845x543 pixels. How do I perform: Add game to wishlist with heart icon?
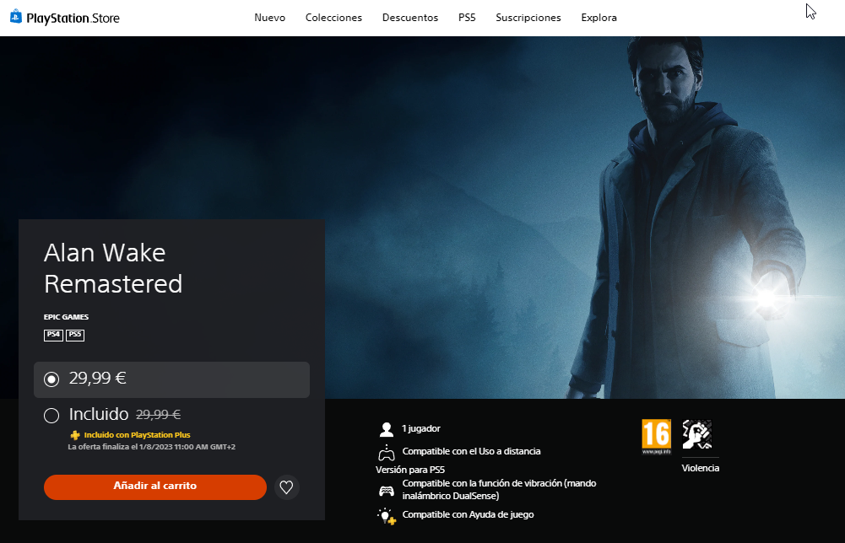click(x=287, y=487)
